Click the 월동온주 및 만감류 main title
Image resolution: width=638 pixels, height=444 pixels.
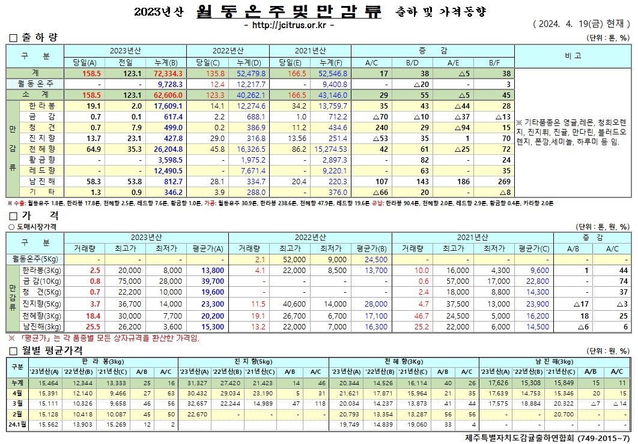[288, 11]
